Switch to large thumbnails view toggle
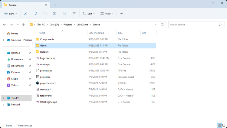Screen dimensions: 227x128 point(224,125)
